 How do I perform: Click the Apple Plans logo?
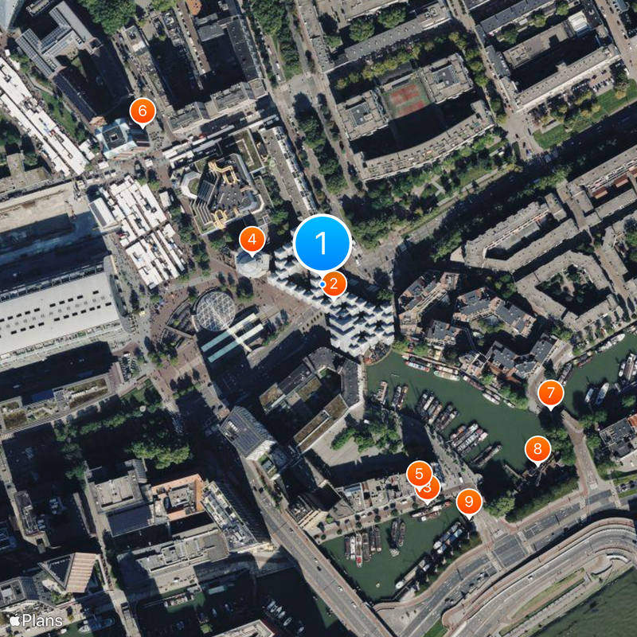[36, 620]
